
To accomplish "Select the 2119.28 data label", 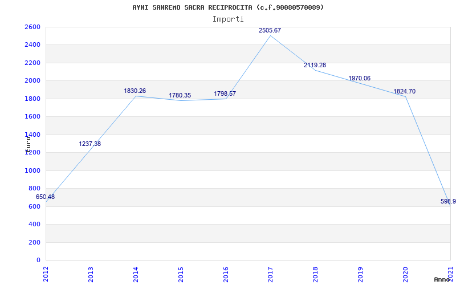I will coord(315,65).
